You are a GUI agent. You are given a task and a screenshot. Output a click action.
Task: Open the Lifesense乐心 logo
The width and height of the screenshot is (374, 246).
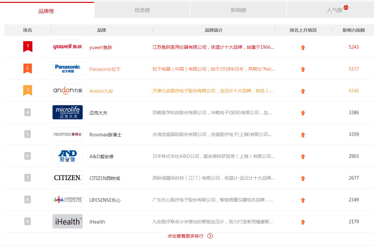[x=68, y=199]
